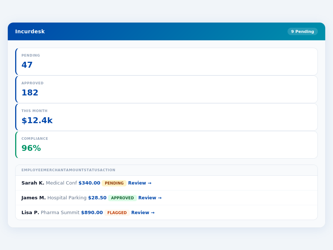The width and height of the screenshot is (333, 250).
Task: Review Lisa P.'s Pharma Summit expense
Action: click(x=143, y=212)
